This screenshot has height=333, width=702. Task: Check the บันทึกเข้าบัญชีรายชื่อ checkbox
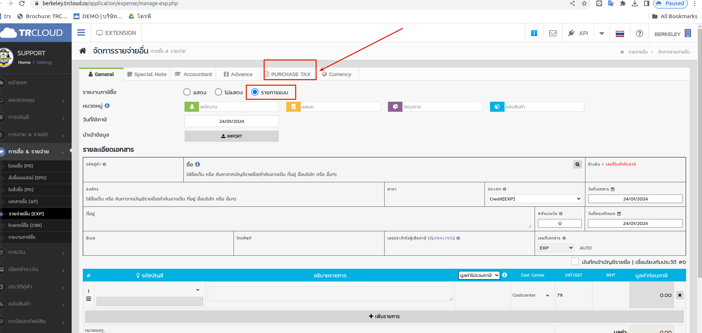(575, 261)
